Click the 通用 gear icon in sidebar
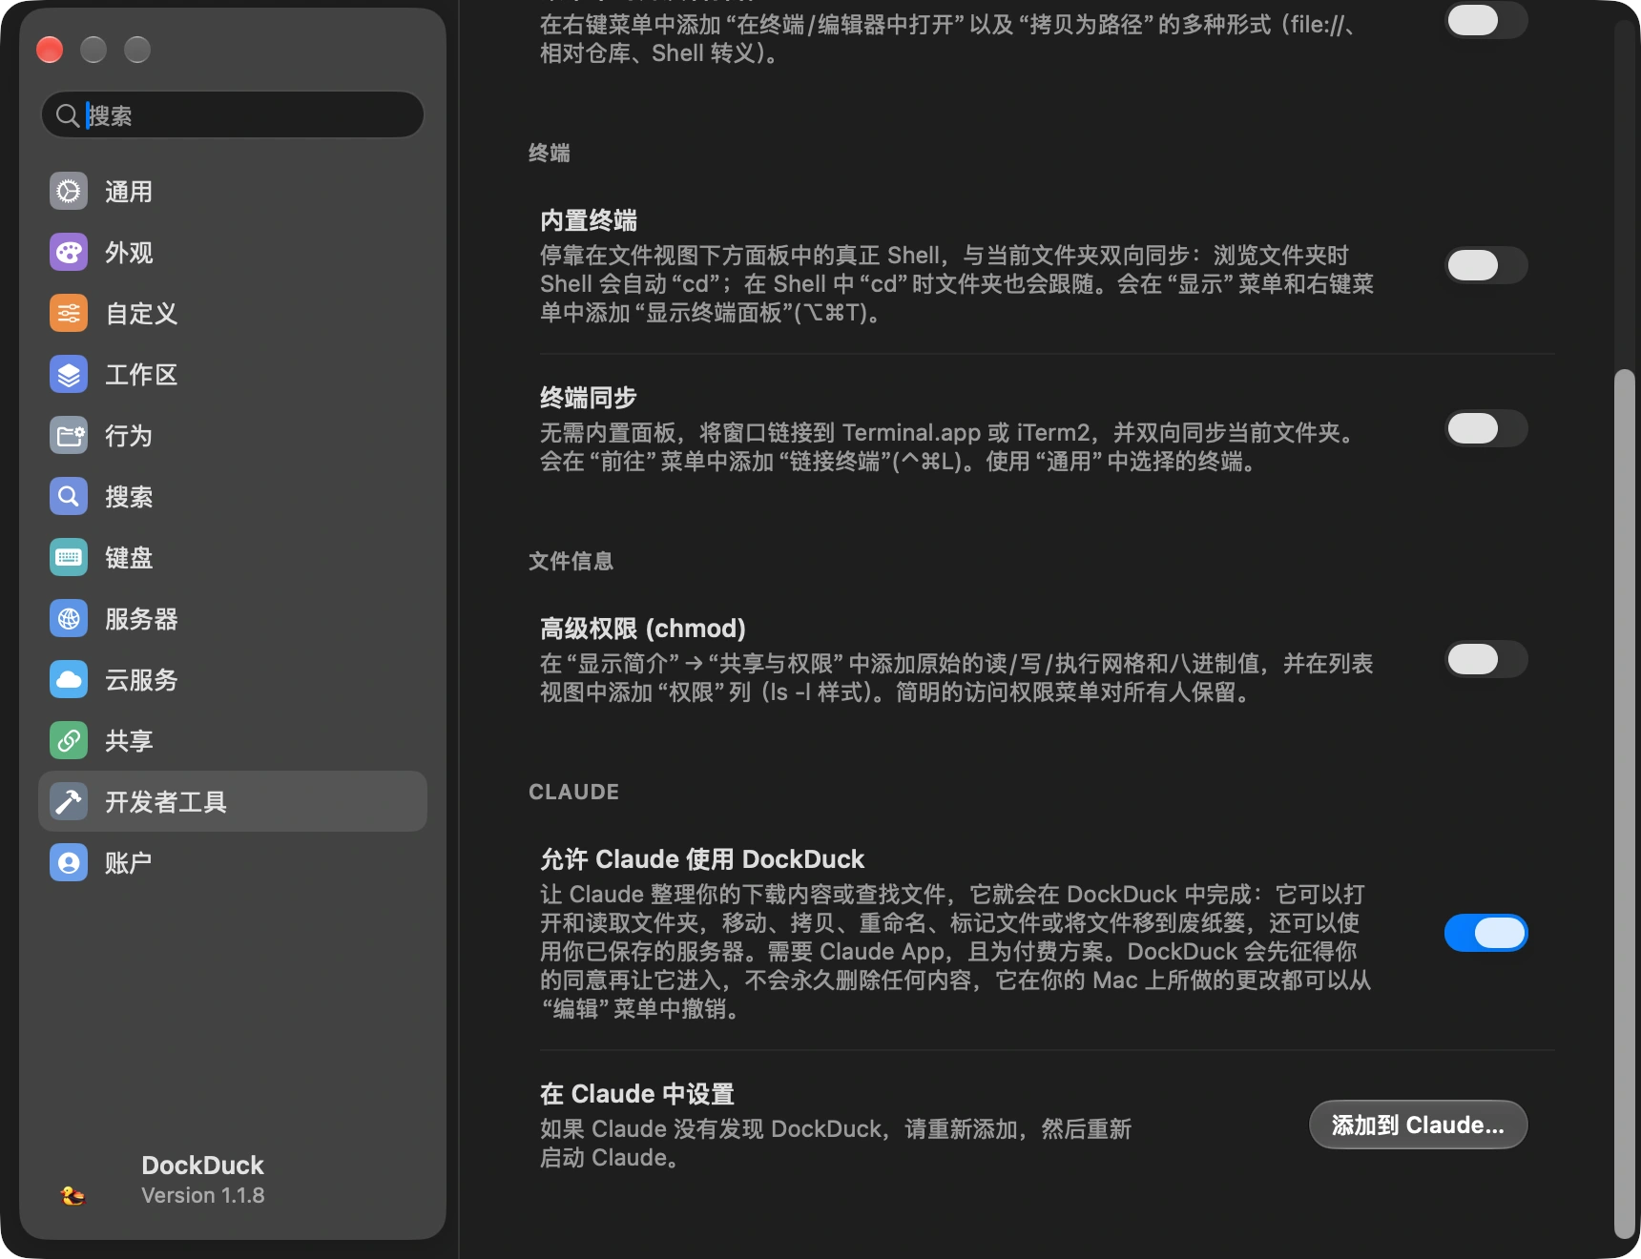 pos(69,192)
